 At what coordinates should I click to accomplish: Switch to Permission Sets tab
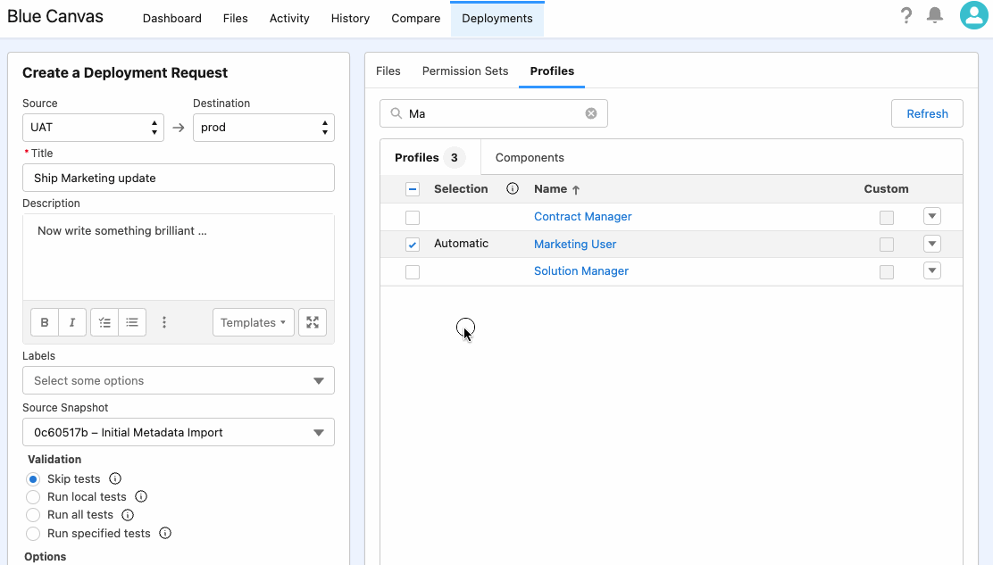pyautogui.click(x=465, y=71)
